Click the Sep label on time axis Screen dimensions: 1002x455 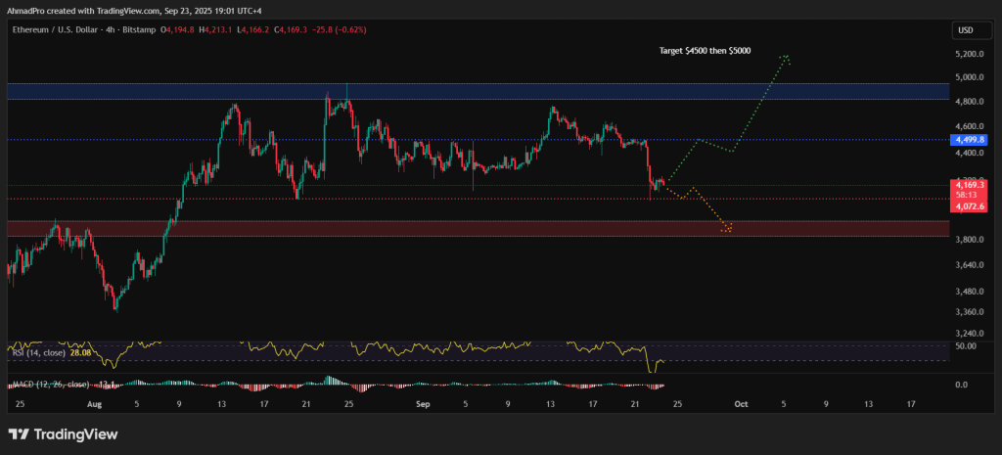pos(423,402)
